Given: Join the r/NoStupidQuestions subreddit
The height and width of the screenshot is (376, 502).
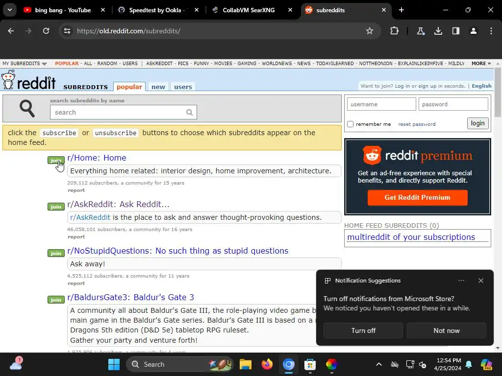Looking at the screenshot, I should 56,253.
